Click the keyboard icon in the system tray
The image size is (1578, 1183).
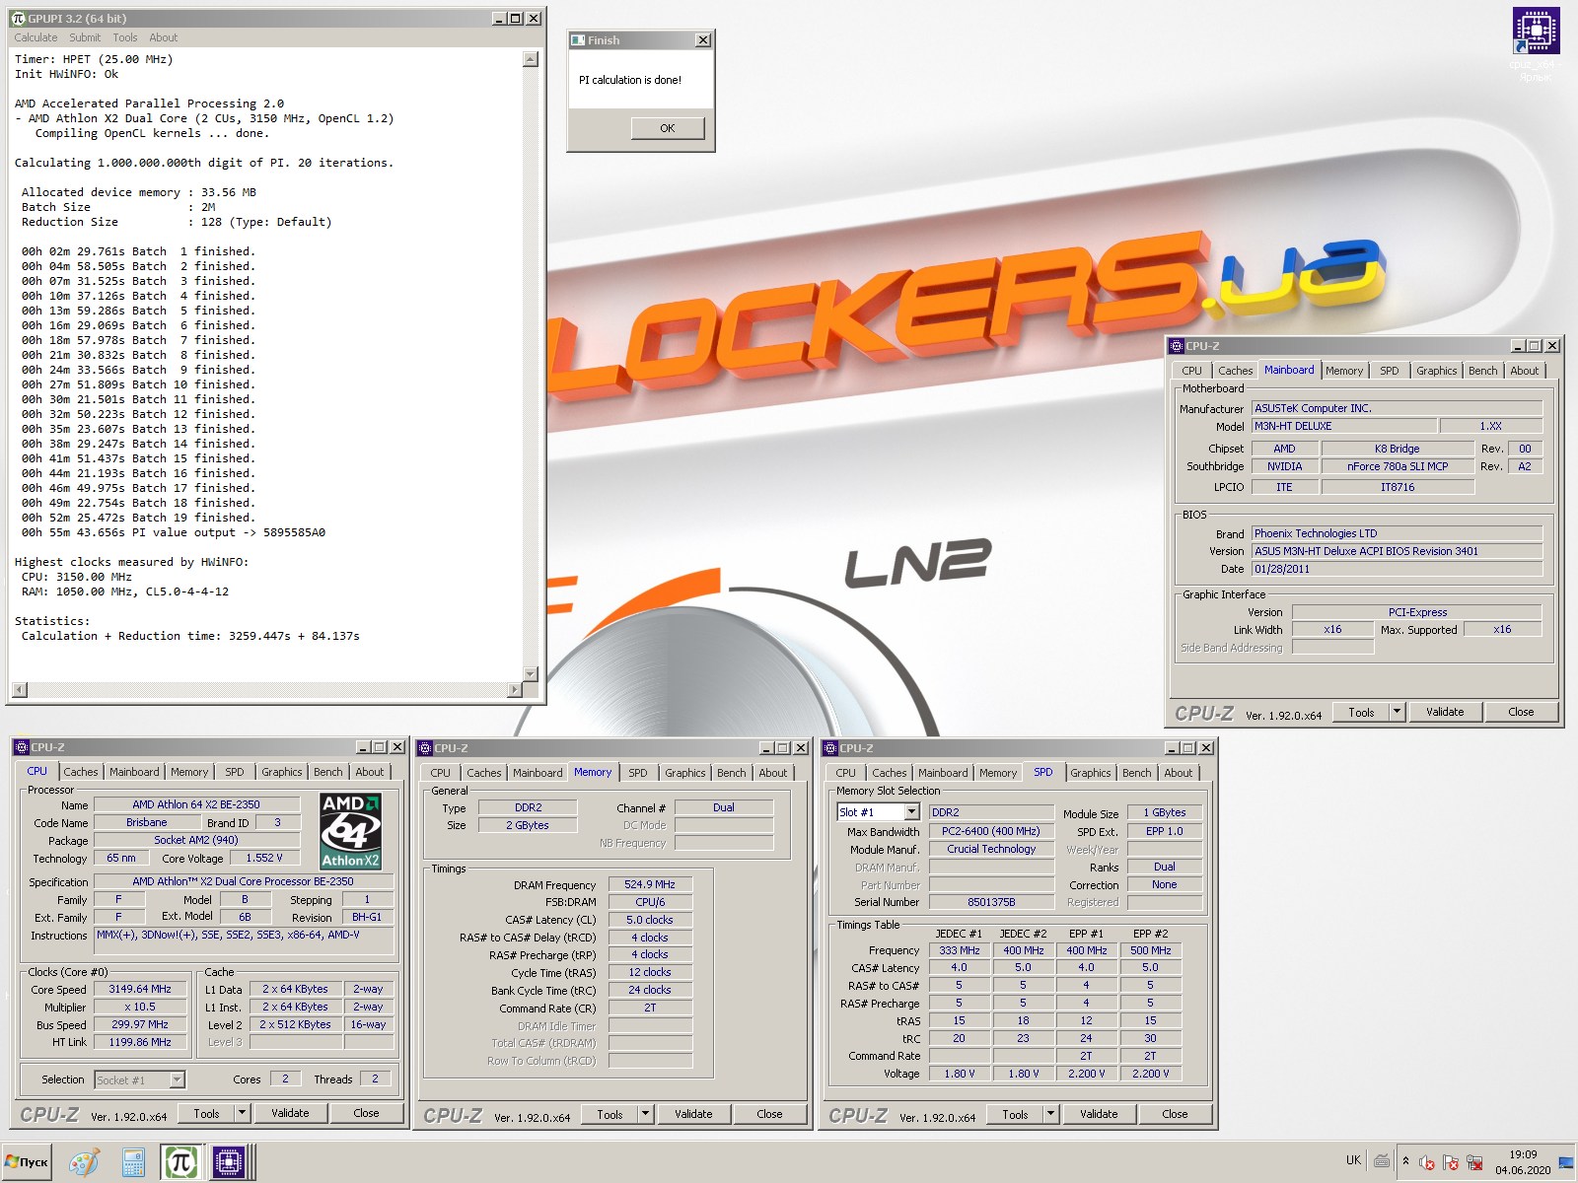(1382, 1161)
